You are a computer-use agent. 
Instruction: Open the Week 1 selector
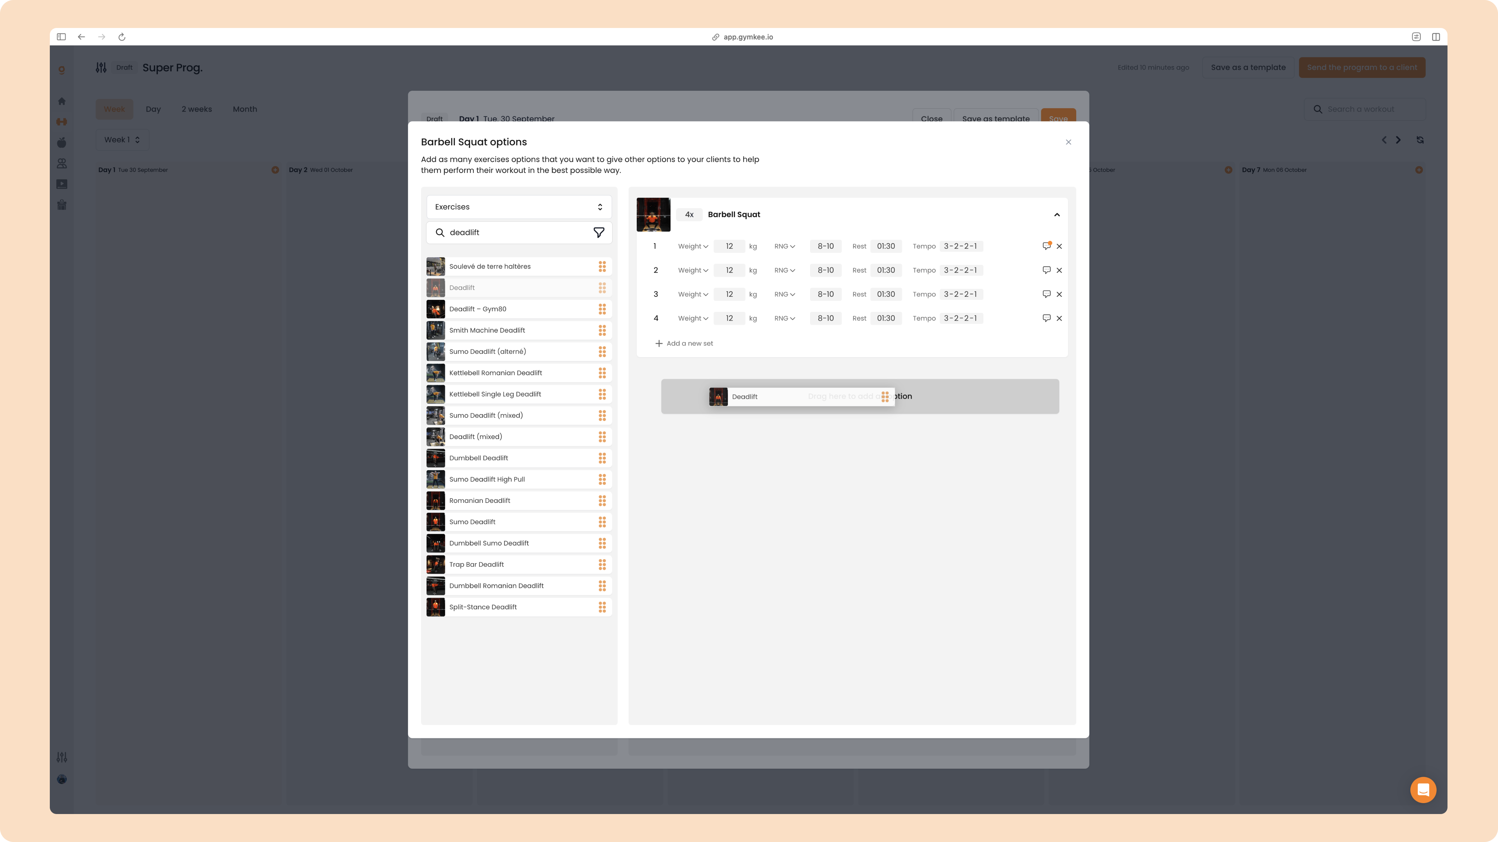click(122, 140)
